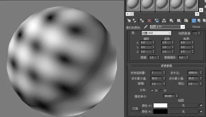The width and height of the screenshot is (206, 117).
Task: Open the black 颜色 #2 color swatch
Action: click(x=160, y=111)
